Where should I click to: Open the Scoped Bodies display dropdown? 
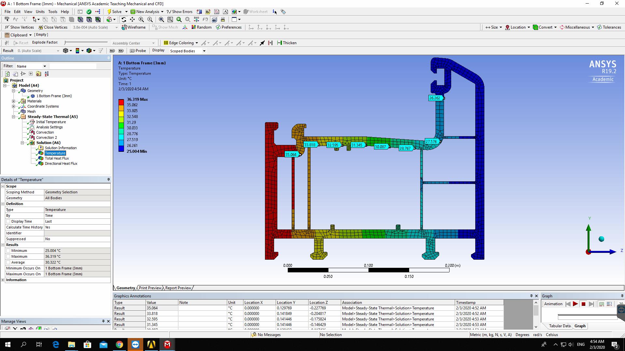[204, 51]
